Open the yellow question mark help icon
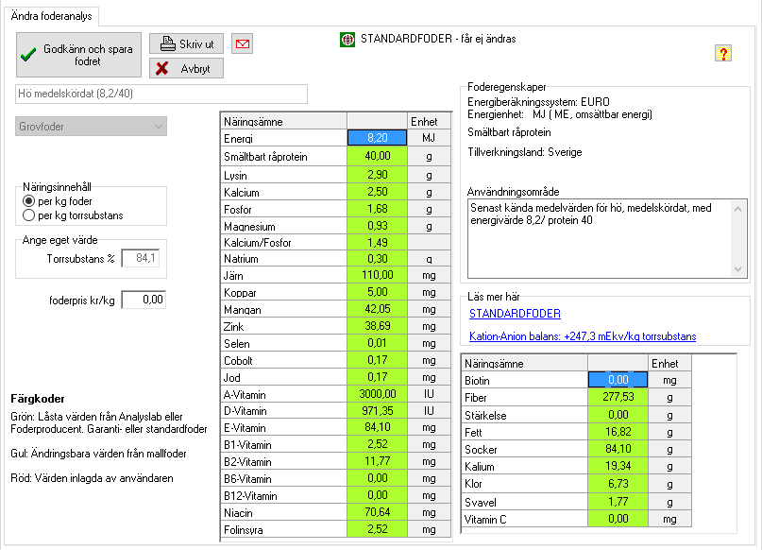 click(723, 53)
